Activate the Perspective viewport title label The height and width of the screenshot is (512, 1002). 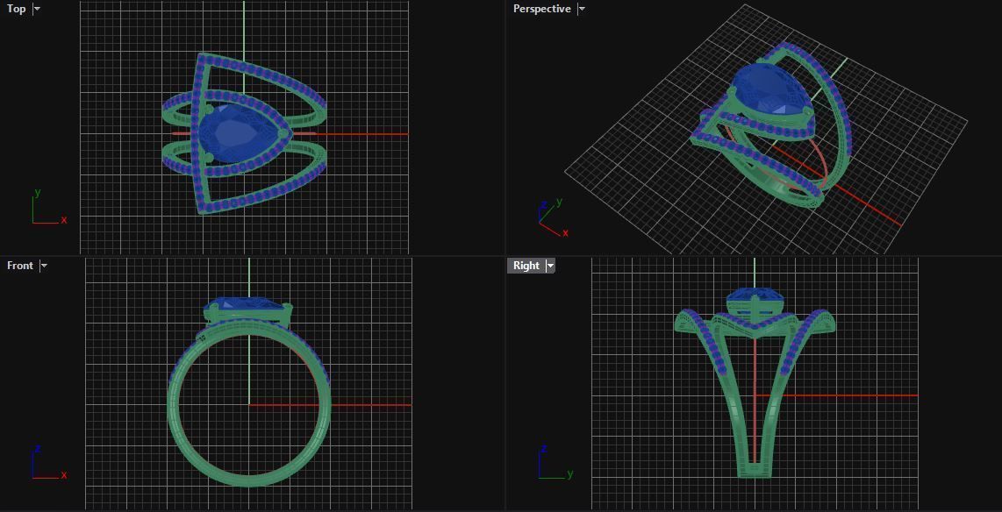(542, 9)
